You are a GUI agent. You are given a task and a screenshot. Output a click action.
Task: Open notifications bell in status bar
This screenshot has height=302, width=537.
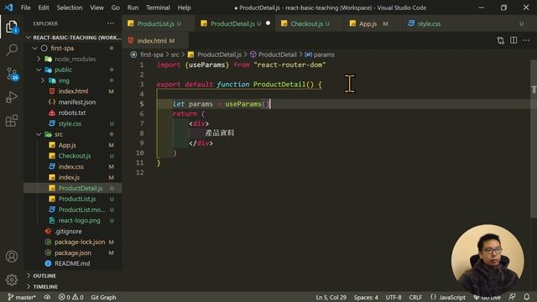(x=527, y=297)
